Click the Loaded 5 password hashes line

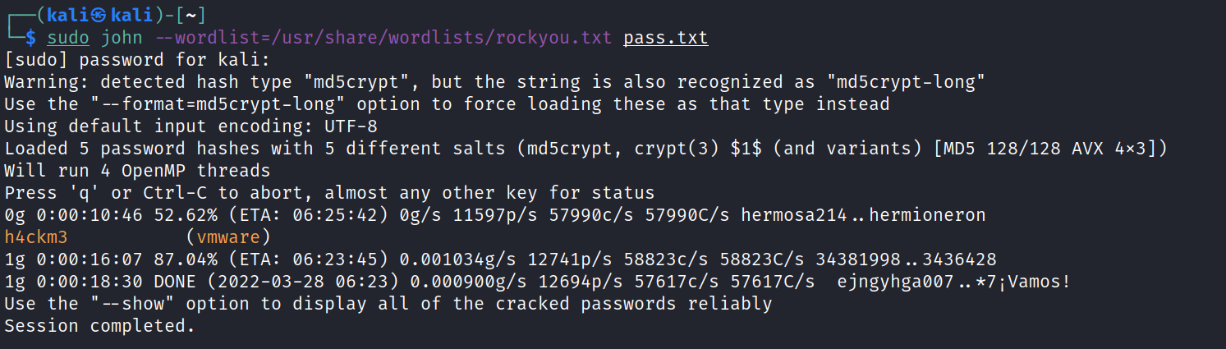click(585, 149)
